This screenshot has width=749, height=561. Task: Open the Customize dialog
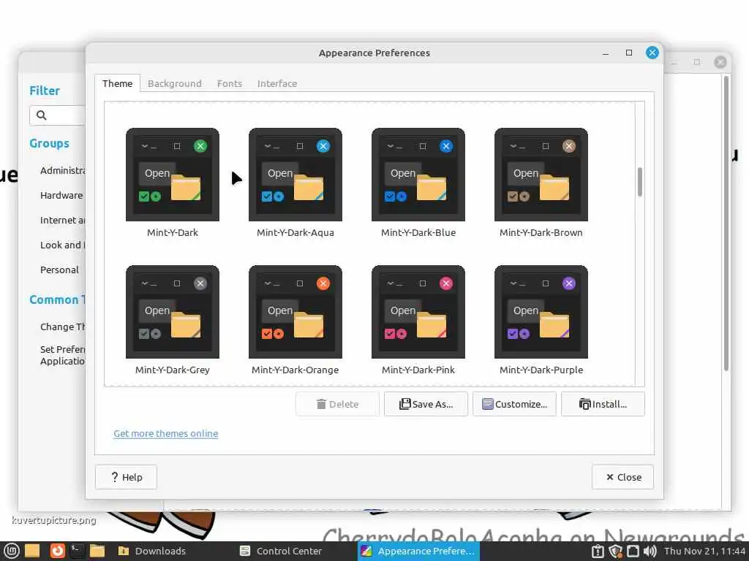[514, 404]
